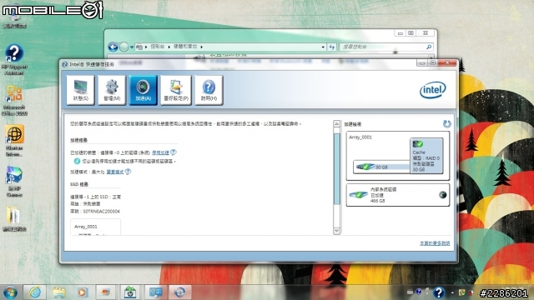Screen dimensions: 534x300
Task: Open the Preferences (P) tab
Action: pyautogui.click(x=176, y=90)
